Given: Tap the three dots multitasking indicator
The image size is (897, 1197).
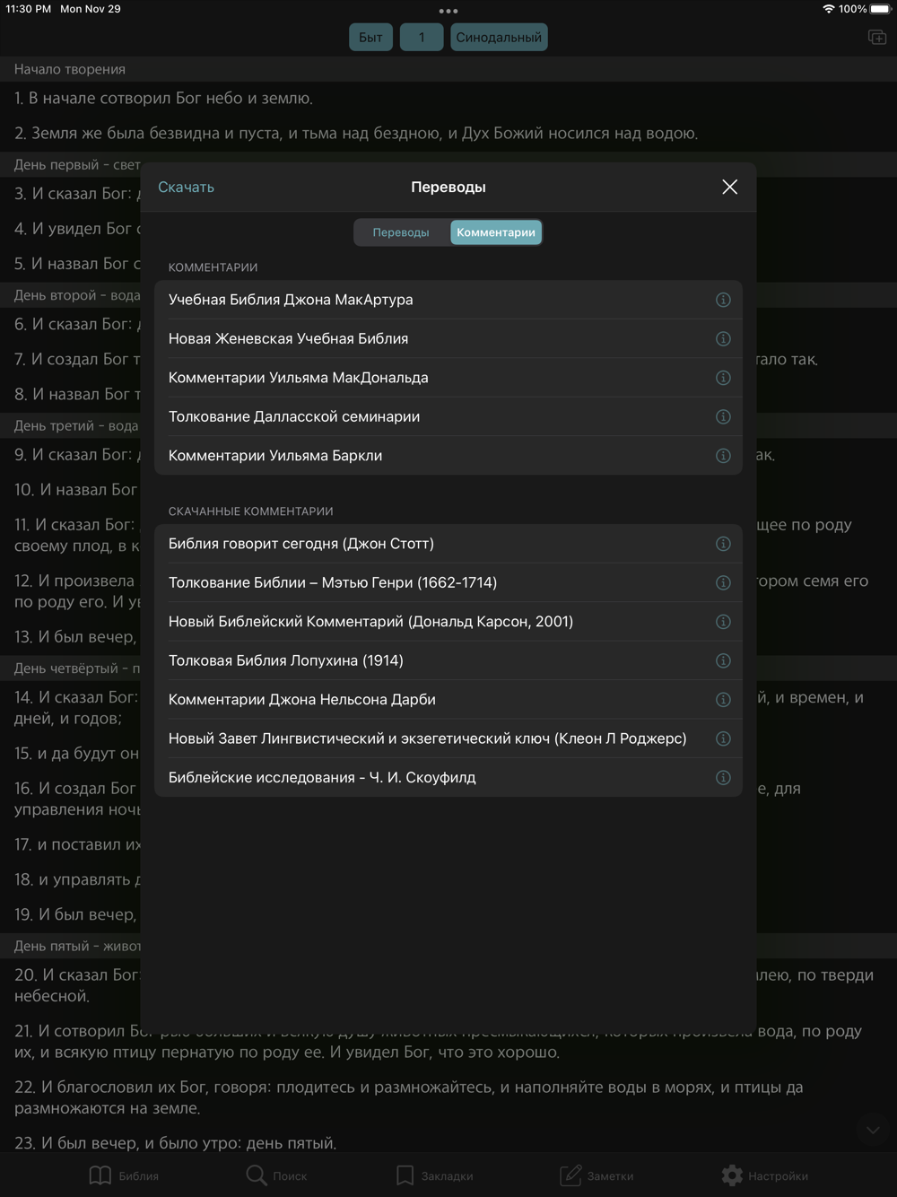Looking at the screenshot, I should click(x=448, y=11).
